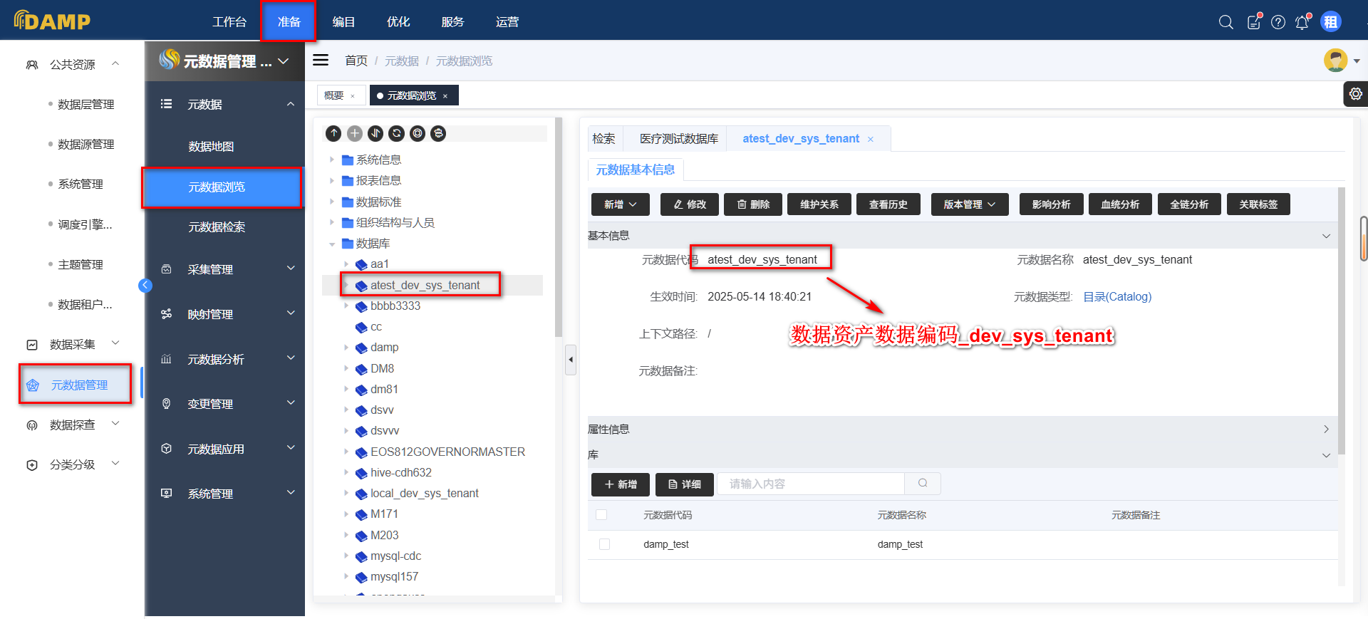Click the 变更管理 menu icon
Image resolution: width=1368 pixels, height=619 pixels.
167,404
